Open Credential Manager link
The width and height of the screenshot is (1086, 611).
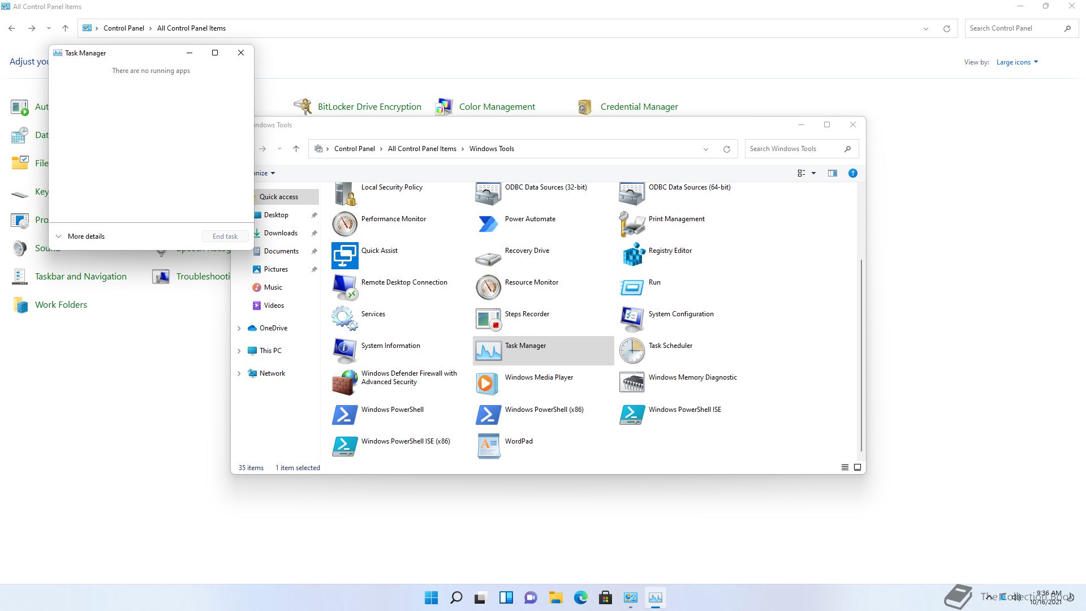[639, 106]
